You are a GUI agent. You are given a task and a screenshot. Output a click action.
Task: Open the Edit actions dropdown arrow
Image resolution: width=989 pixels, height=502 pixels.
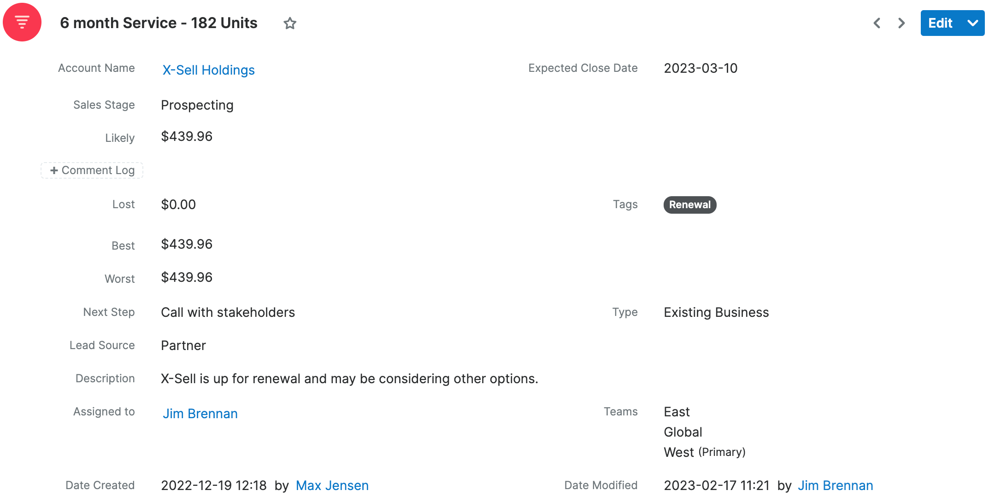click(x=973, y=23)
